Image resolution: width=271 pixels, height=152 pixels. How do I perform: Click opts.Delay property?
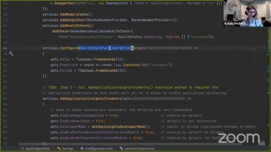click(60, 59)
